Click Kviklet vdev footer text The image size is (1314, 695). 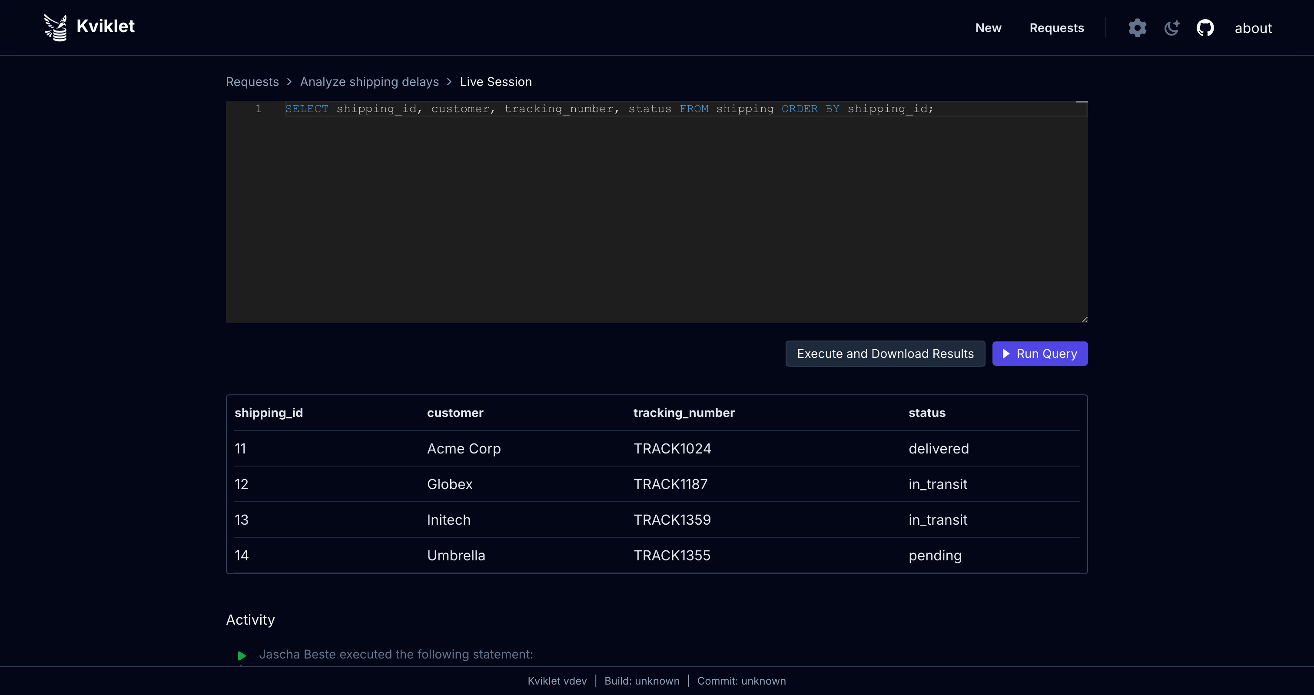click(557, 681)
